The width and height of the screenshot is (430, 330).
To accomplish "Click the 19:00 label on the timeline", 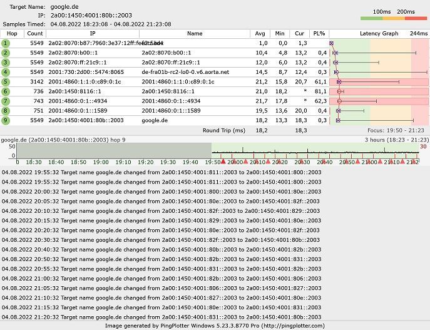I will (101, 162).
